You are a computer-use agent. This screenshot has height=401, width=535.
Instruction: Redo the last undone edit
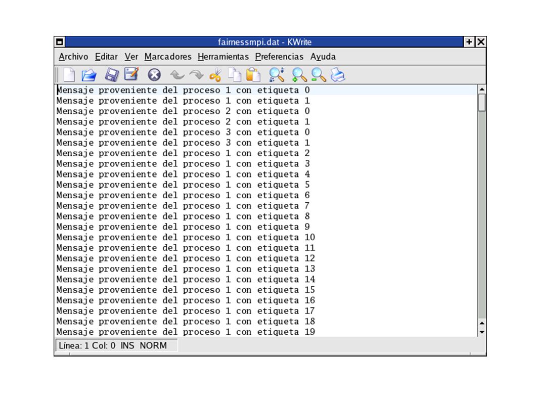[196, 75]
